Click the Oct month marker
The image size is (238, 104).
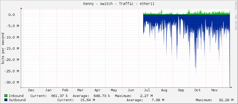(x=198, y=90)
